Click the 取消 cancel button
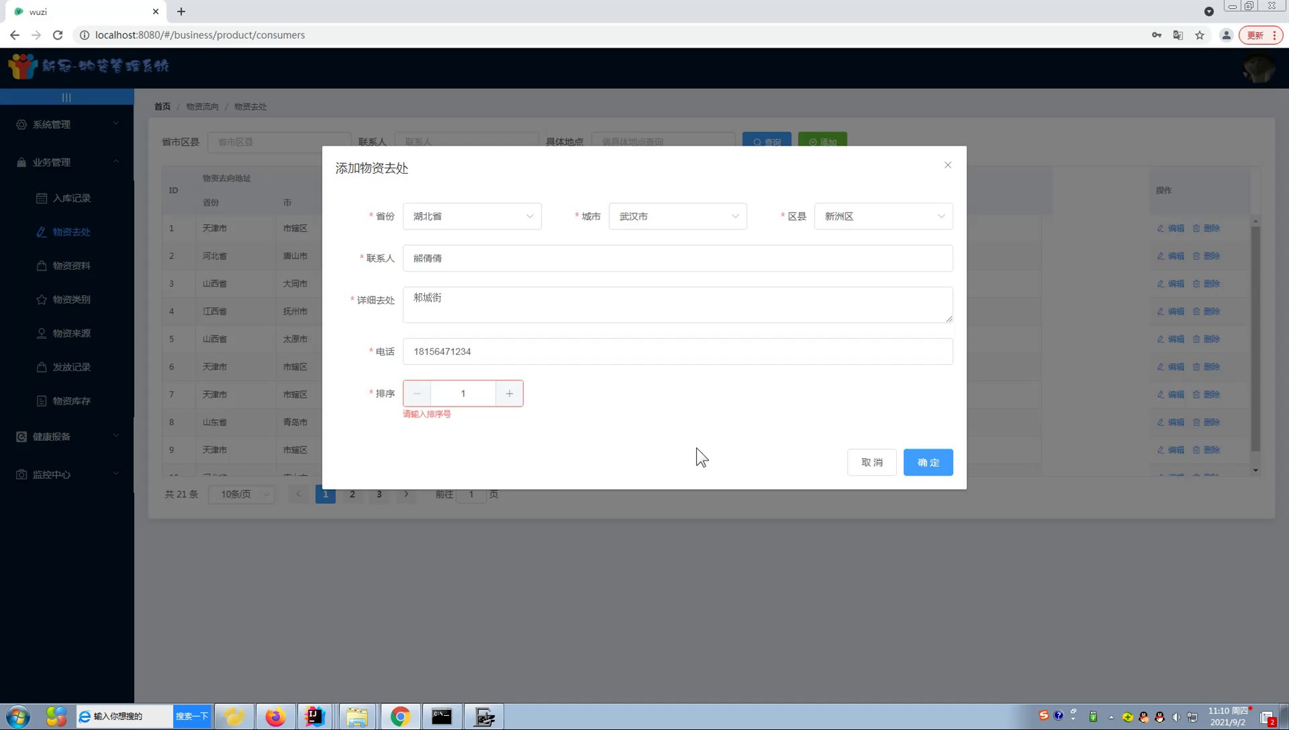This screenshot has height=730, width=1289. (x=871, y=462)
